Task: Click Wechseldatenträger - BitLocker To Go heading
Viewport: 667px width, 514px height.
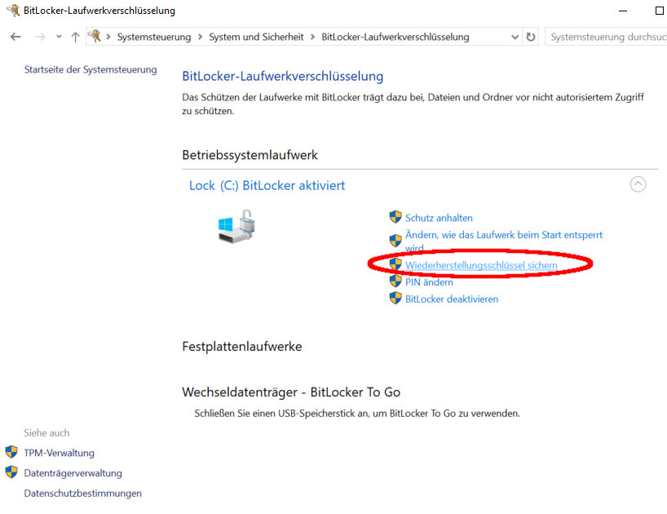Action: tap(291, 392)
